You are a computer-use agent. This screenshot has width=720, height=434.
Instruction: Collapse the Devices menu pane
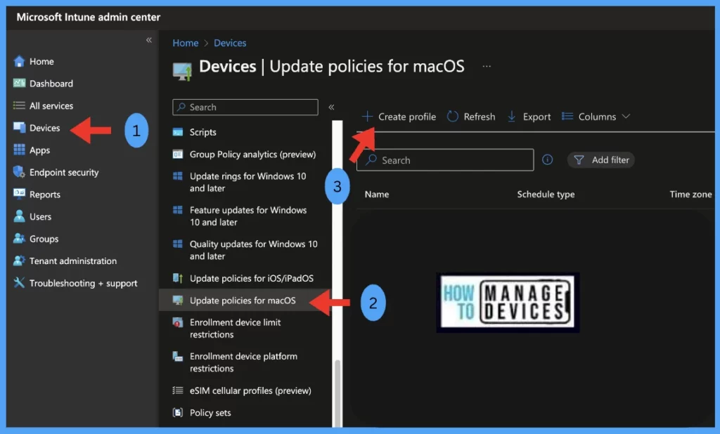click(331, 107)
